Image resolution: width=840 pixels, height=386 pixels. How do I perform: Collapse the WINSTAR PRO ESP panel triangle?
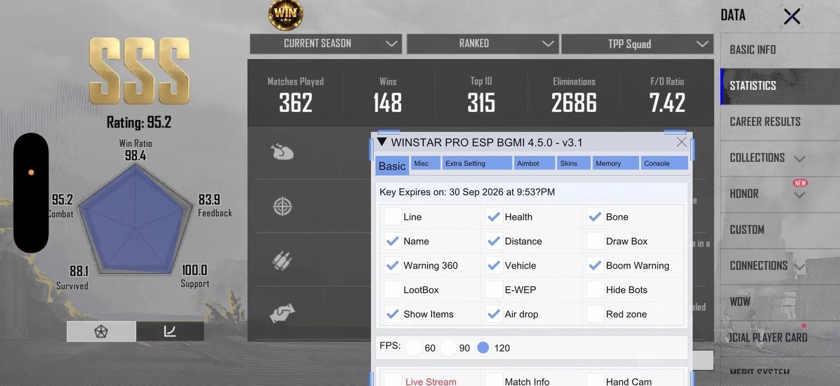click(x=382, y=142)
